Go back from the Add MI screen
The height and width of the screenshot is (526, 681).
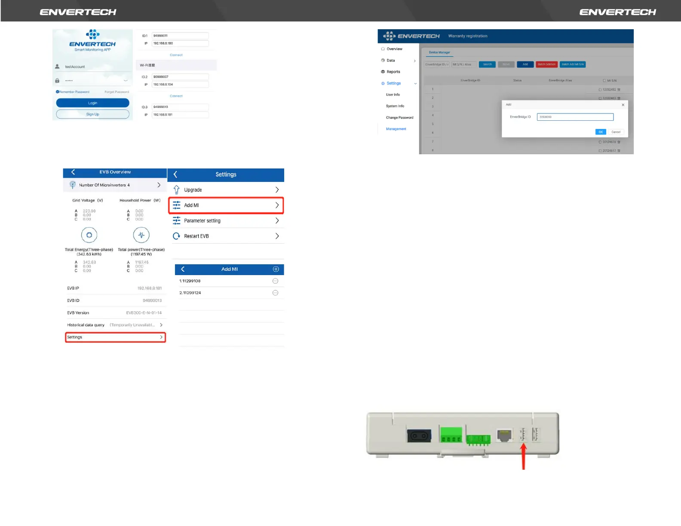[x=183, y=269]
